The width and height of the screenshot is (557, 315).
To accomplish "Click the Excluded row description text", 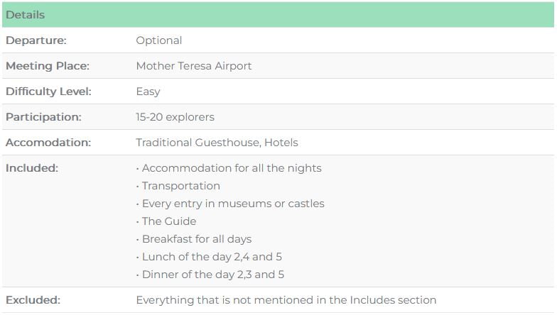I will coord(286,300).
